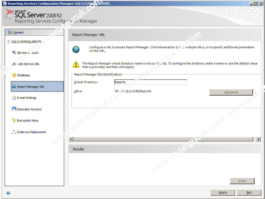The width and height of the screenshot is (265, 199).
Task: Maximize the Configuration Manager window
Action: point(256,3)
